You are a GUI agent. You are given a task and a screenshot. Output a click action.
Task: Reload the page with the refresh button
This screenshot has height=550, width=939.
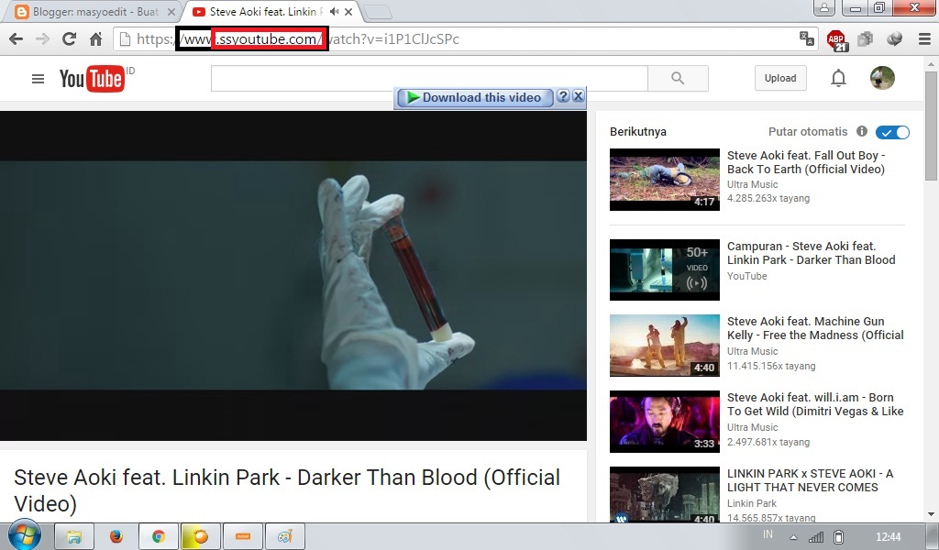pyautogui.click(x=69, y=39)
